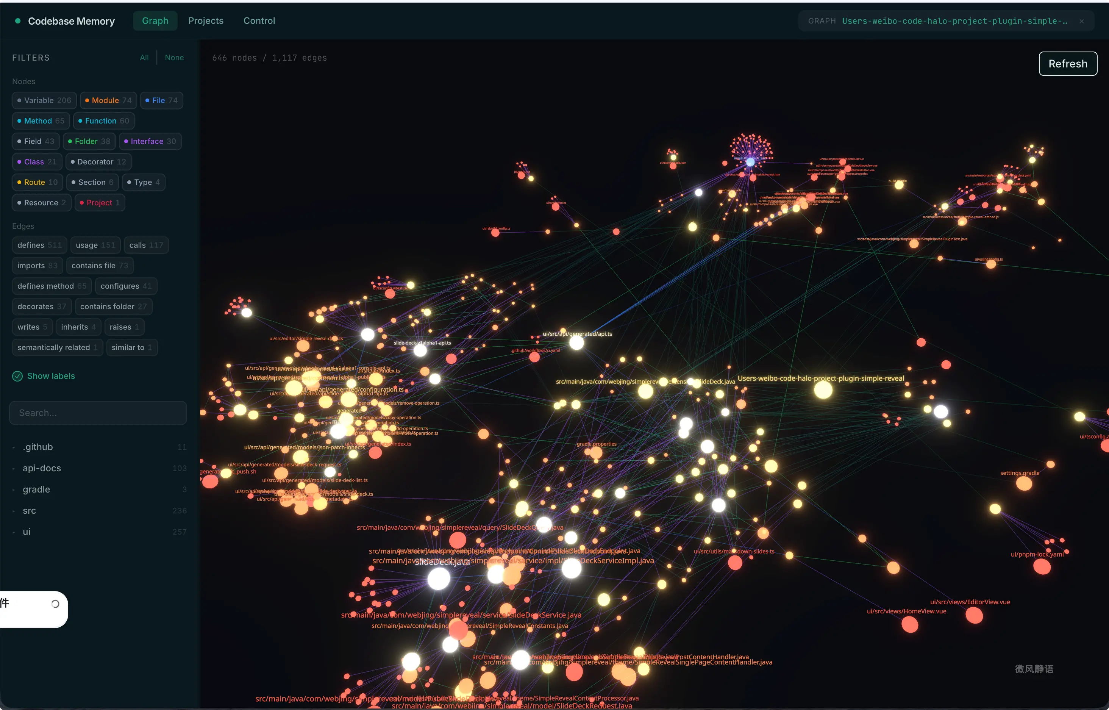Select the gradle.properties graph node
The image size is (1109, 710).
pos(596,452)
